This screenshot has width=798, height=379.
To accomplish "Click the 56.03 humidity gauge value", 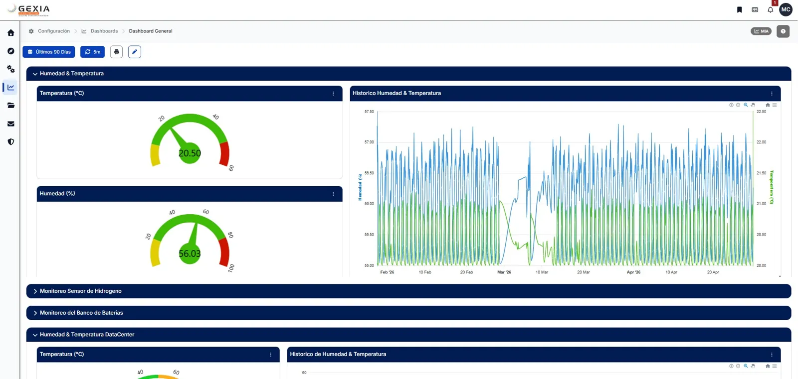I will click(x=190, y=253).
